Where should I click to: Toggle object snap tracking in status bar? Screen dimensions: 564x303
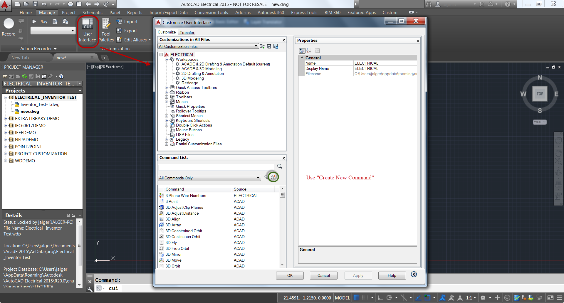tap(419, 298)
